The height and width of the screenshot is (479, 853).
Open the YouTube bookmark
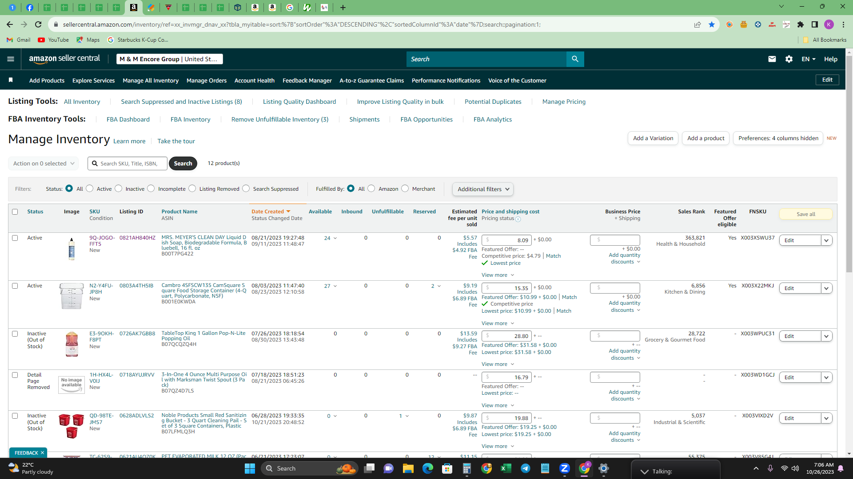(53, 40)
